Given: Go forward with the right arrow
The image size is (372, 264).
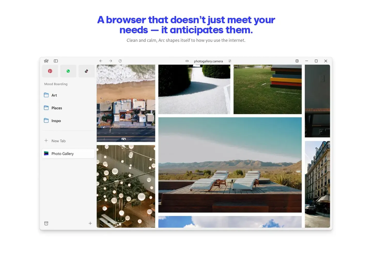Looking at the screenshot, I should coord(111,61).
